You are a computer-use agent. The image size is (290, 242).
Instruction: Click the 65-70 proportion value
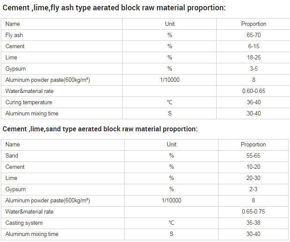coord(253,35)
